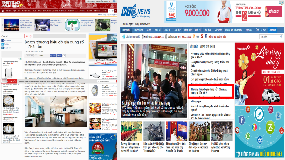Click the Từ khóa tìm kiếm ticker search box
Viewport: 285px width, 160px height.
coord(106,81)
